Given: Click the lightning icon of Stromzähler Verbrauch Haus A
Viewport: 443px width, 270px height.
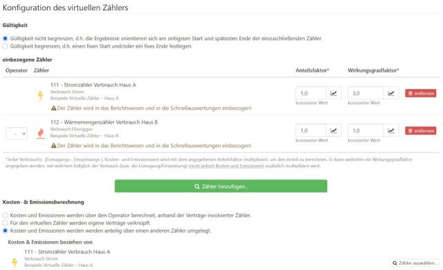Looking at the screenshot, I should [41, 96].
